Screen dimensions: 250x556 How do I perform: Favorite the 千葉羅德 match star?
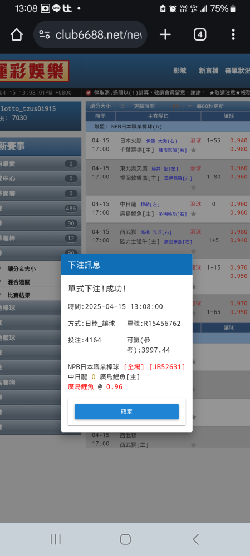194,150
